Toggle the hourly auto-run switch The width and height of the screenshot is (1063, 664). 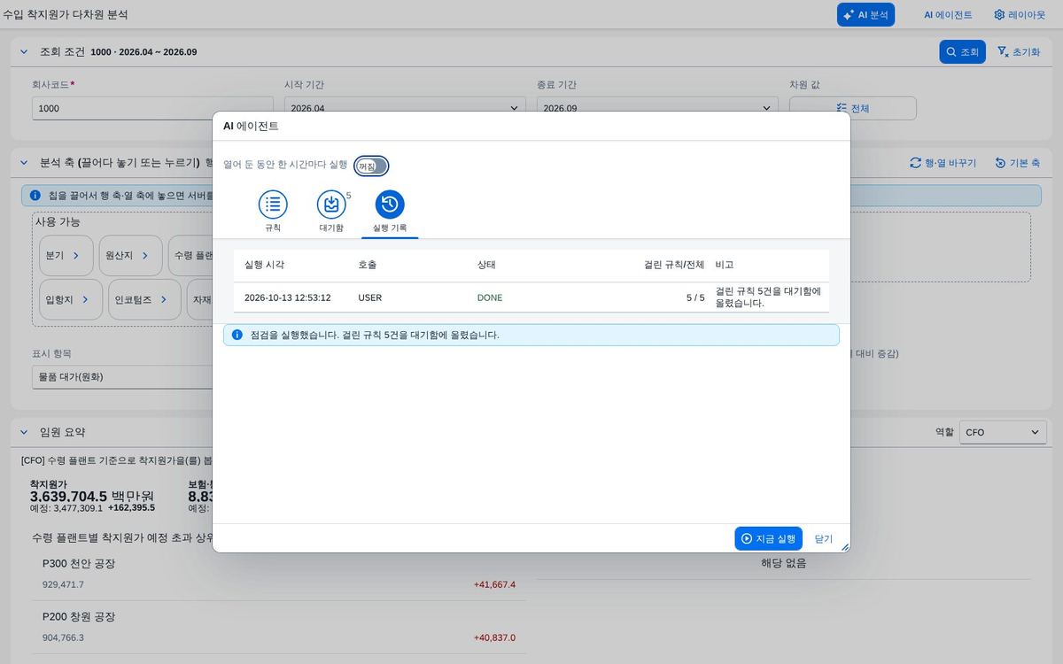click(371, 166)
